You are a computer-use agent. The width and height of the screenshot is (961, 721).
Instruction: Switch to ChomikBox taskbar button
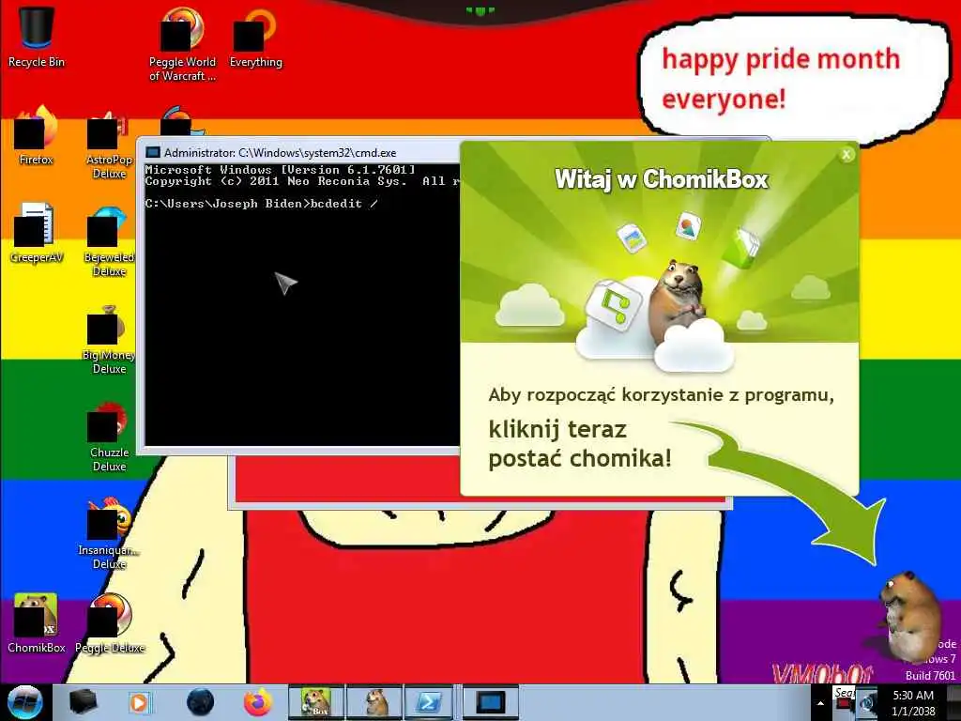(x=316, y=702)
